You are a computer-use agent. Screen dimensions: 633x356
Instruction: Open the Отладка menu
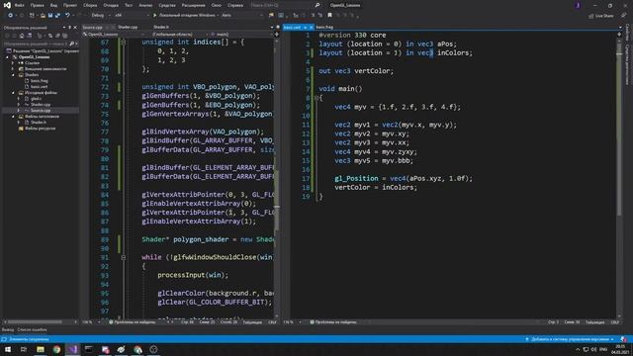(x=111, y=5)
